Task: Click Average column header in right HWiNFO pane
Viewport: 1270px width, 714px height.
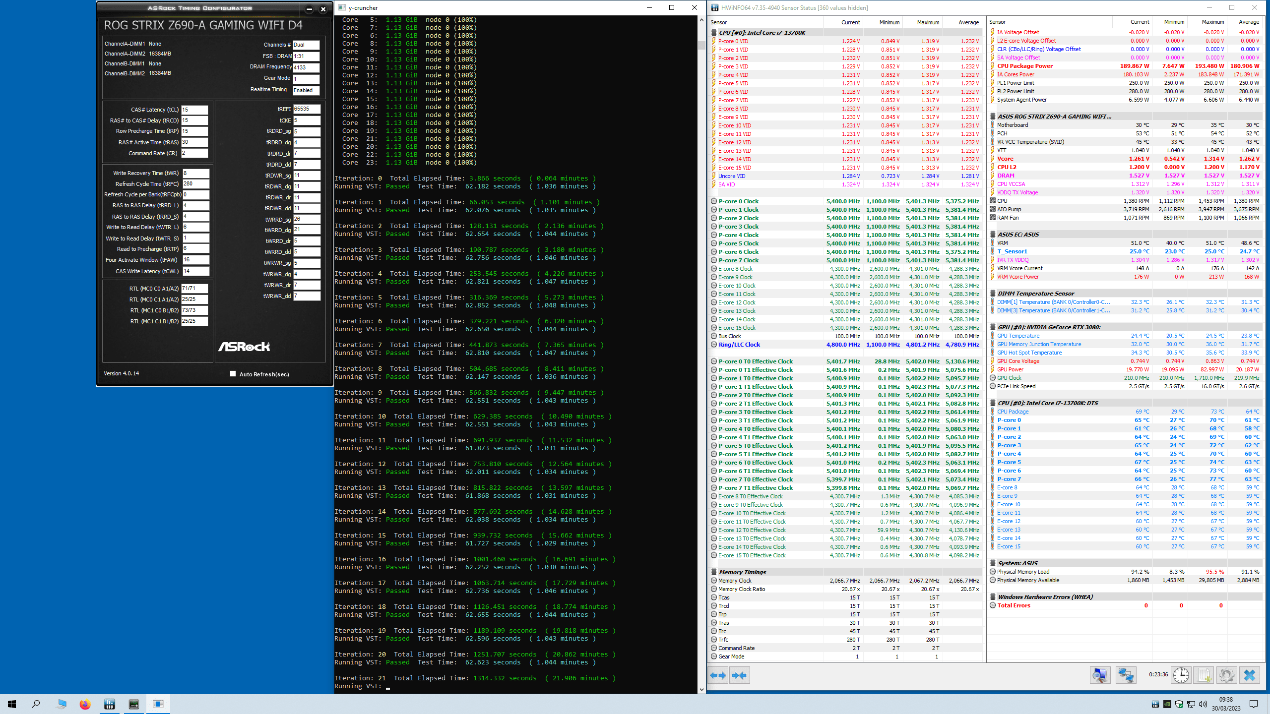Action: 1246,22
